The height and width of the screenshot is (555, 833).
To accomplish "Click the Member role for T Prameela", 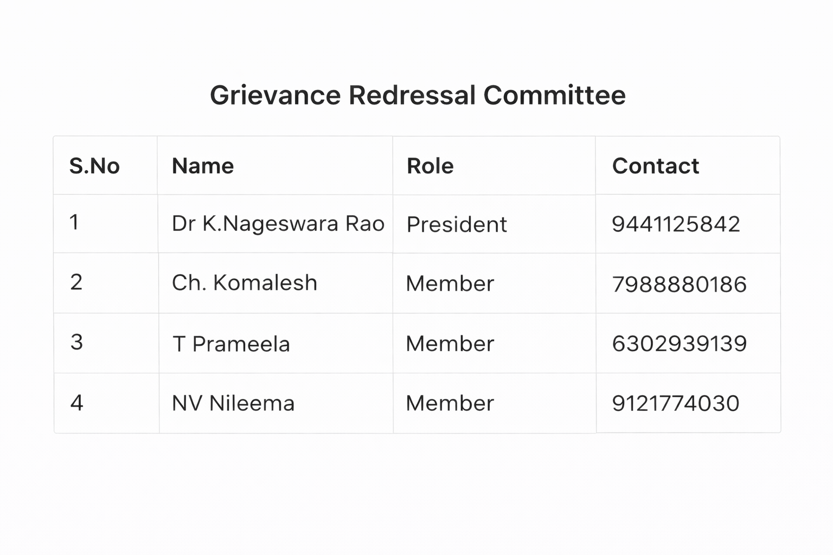I will (450, 344).
